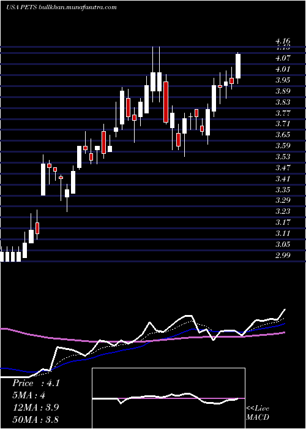The image size is (306, 429).
Task: Click the 2.99 price axis label
Action: coord(283,256)
